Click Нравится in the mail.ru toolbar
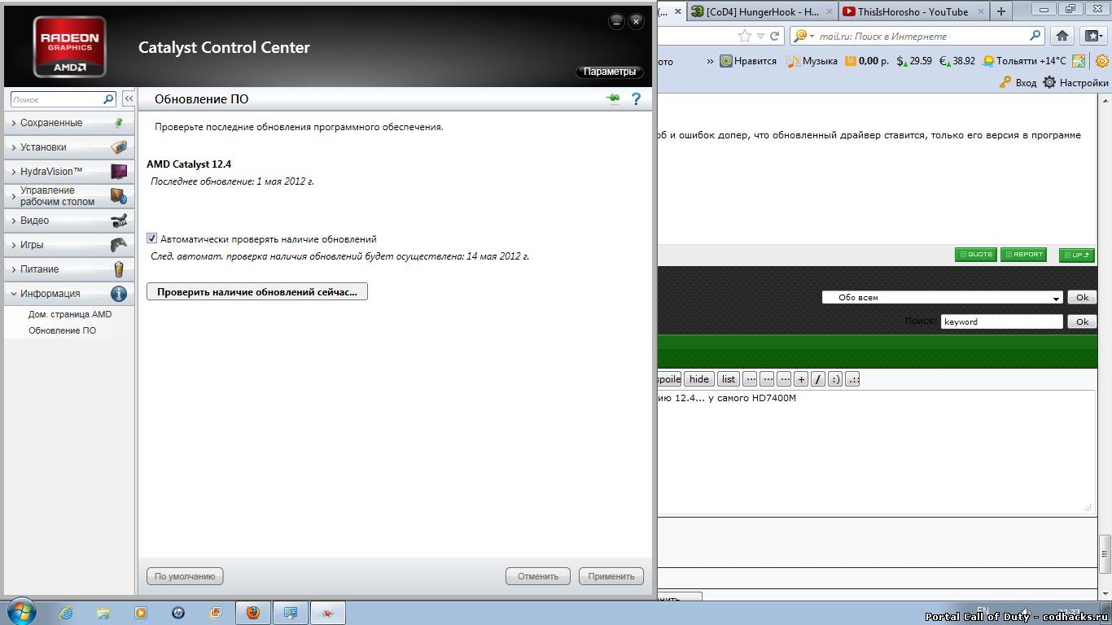This screenshot has width=1112, height=625. (x=748, y=61)
